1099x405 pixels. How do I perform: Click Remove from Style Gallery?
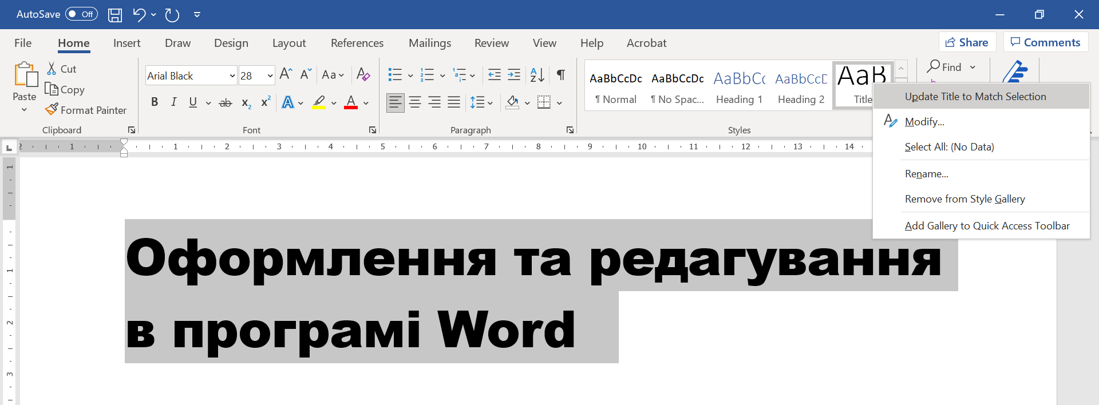pos(981,198)
